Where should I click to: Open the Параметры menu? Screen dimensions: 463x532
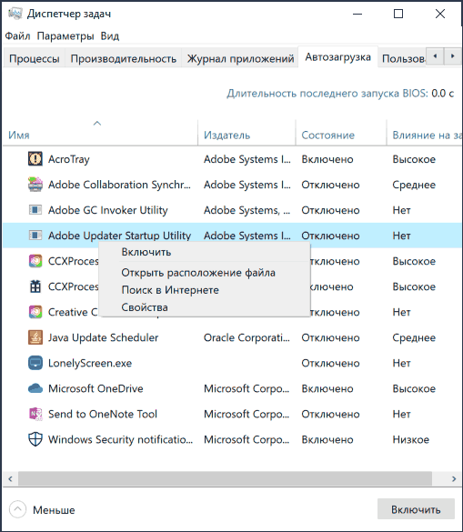(x=65, y=36)
